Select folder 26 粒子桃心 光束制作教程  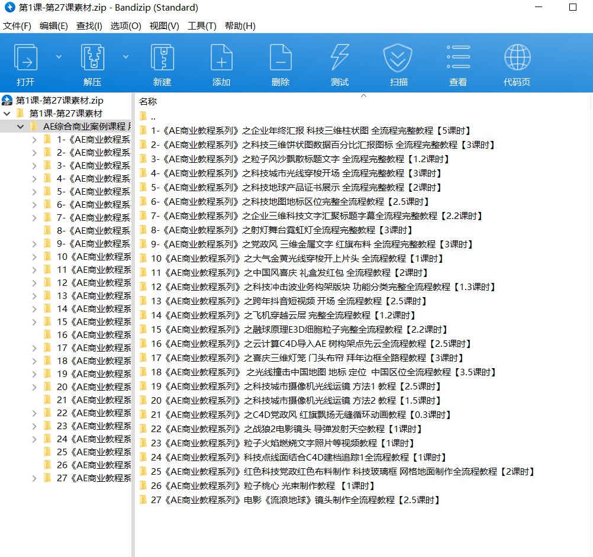pyautogui.click(x=262, y=486)
